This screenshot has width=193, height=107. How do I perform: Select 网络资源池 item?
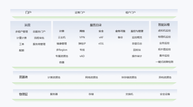(91, 77)
